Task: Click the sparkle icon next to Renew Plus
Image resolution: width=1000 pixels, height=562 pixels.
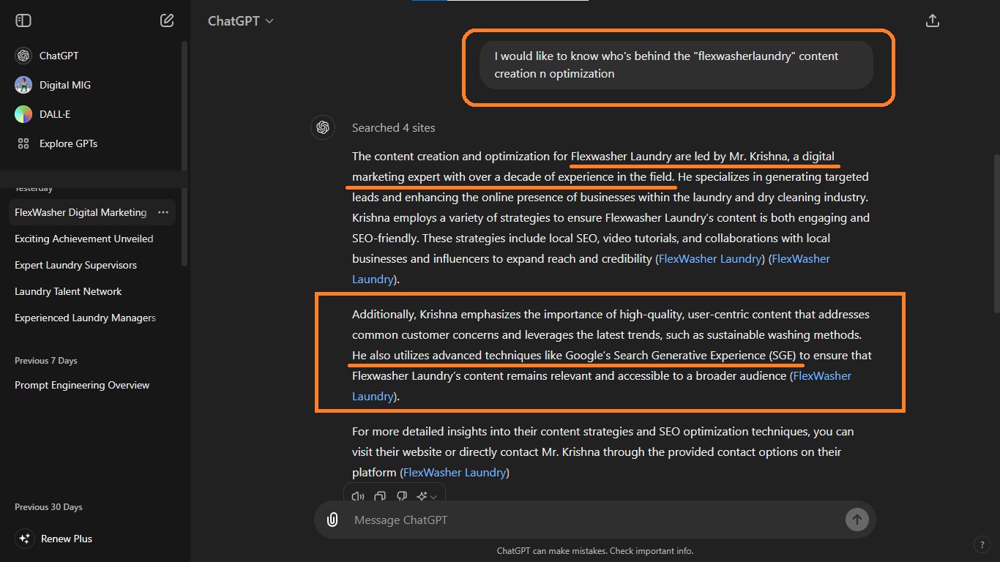Action: [23, 539]
